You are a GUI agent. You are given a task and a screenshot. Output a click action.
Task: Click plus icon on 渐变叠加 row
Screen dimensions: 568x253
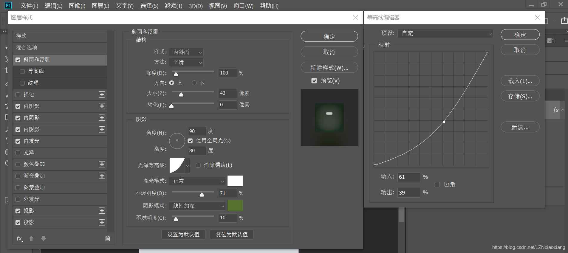click(x=102, y=176)
